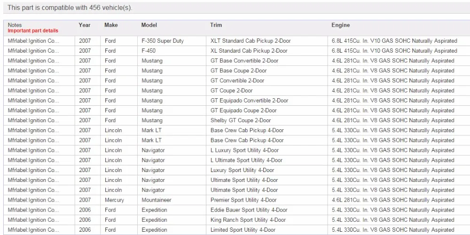470x235 pixels.
Task: Select "Limited Sport Utility 4-Door" trim cell
Action: coord(243,230)
